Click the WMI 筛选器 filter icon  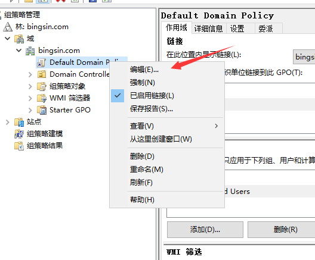coord(42,98)
